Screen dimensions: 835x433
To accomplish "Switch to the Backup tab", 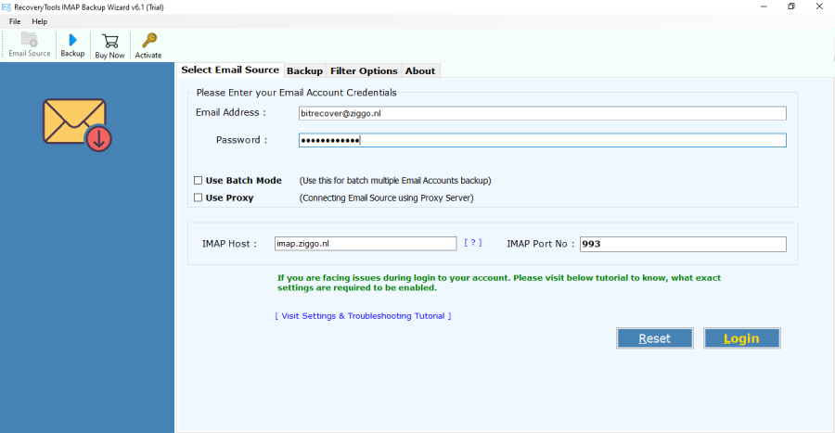I will pyautogui.click(x=304, y=70).
